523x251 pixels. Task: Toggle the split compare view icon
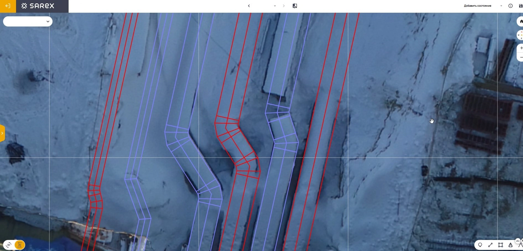(295, 6)
